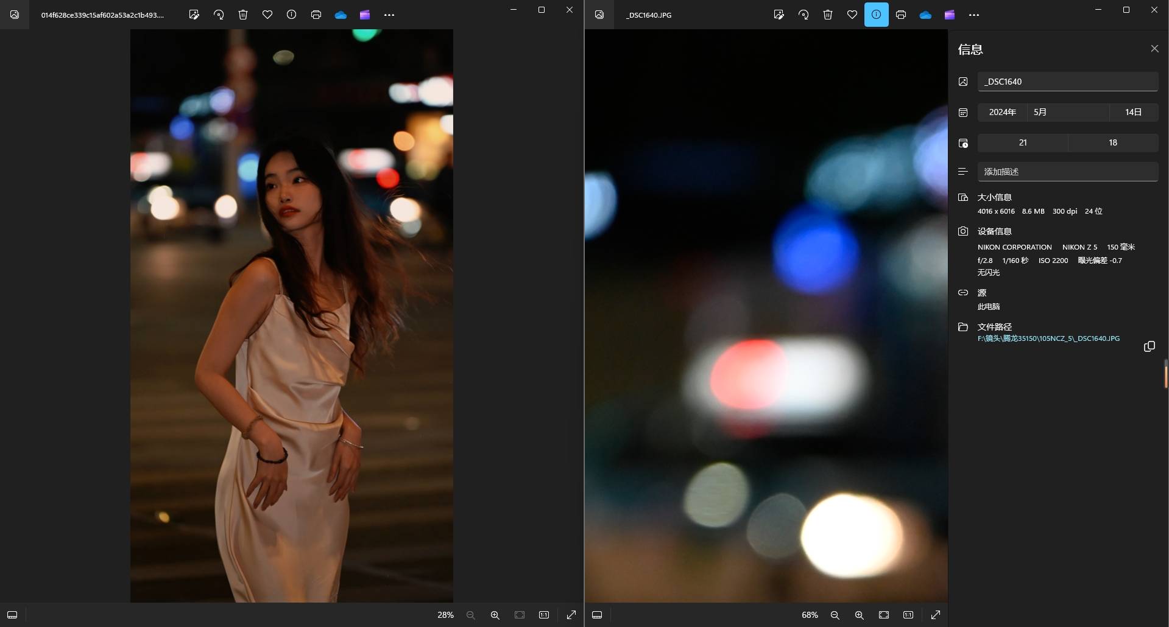The image size is (1169, 627).
Task: Open the See more menu in left window
Action: point(389,15)
